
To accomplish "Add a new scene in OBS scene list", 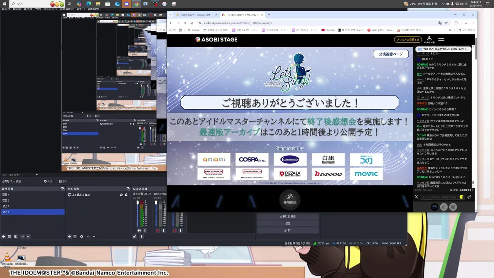I will pyautogui.click(x=3, y=236).
